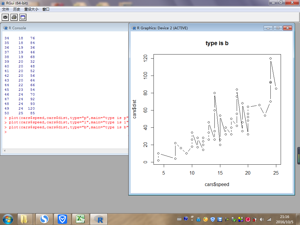
Task: Click the network signal bars tray icon
Action: 269,219
